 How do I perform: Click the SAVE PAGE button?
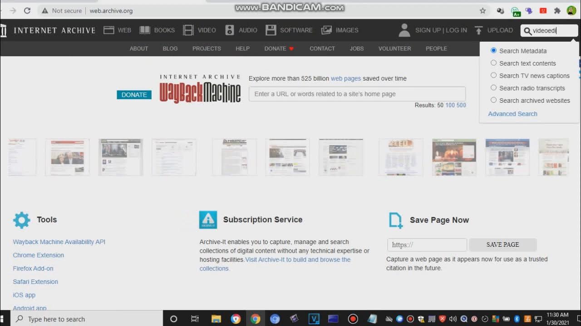502,244
